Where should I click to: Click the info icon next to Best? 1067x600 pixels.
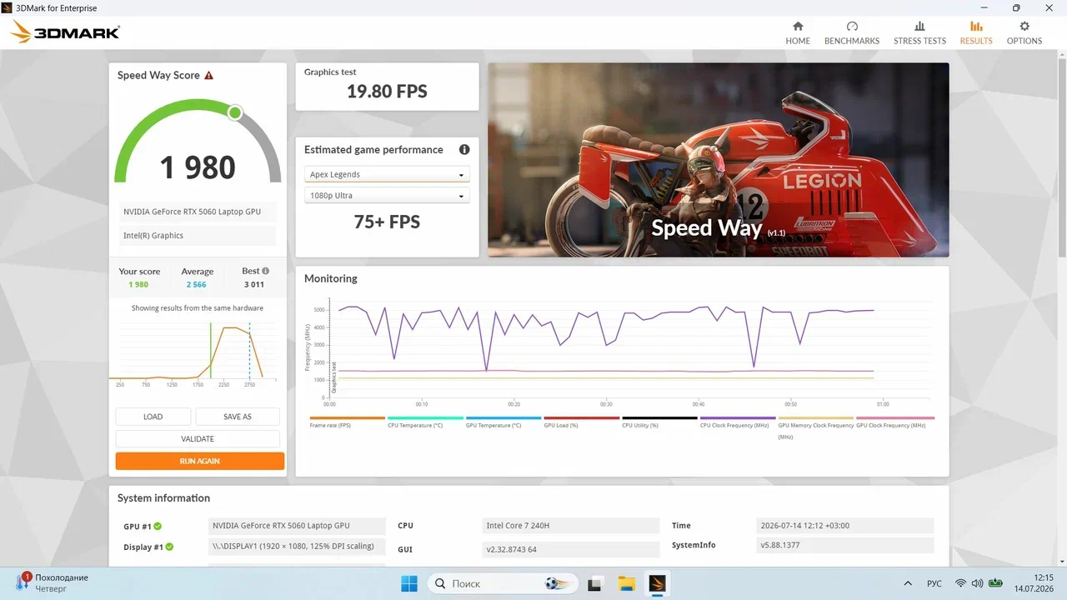[266, 271]
